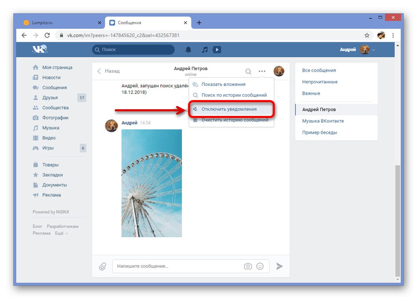Click the Поиск search field

(x=133, y=50)
